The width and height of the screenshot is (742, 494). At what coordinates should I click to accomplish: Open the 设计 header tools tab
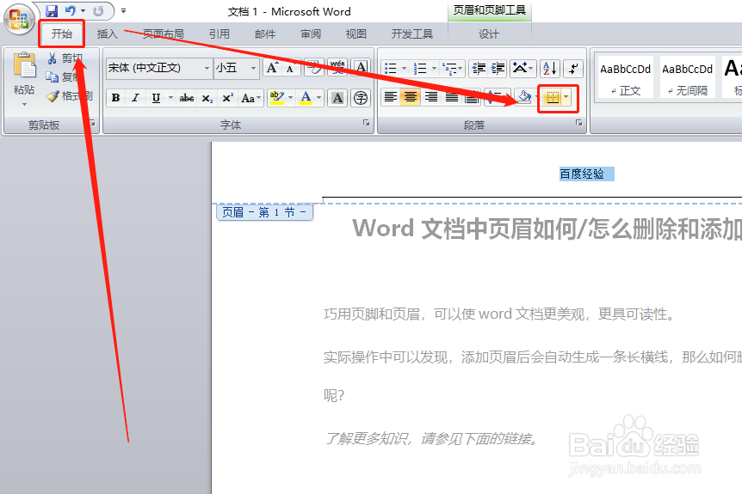coord(488,34)
